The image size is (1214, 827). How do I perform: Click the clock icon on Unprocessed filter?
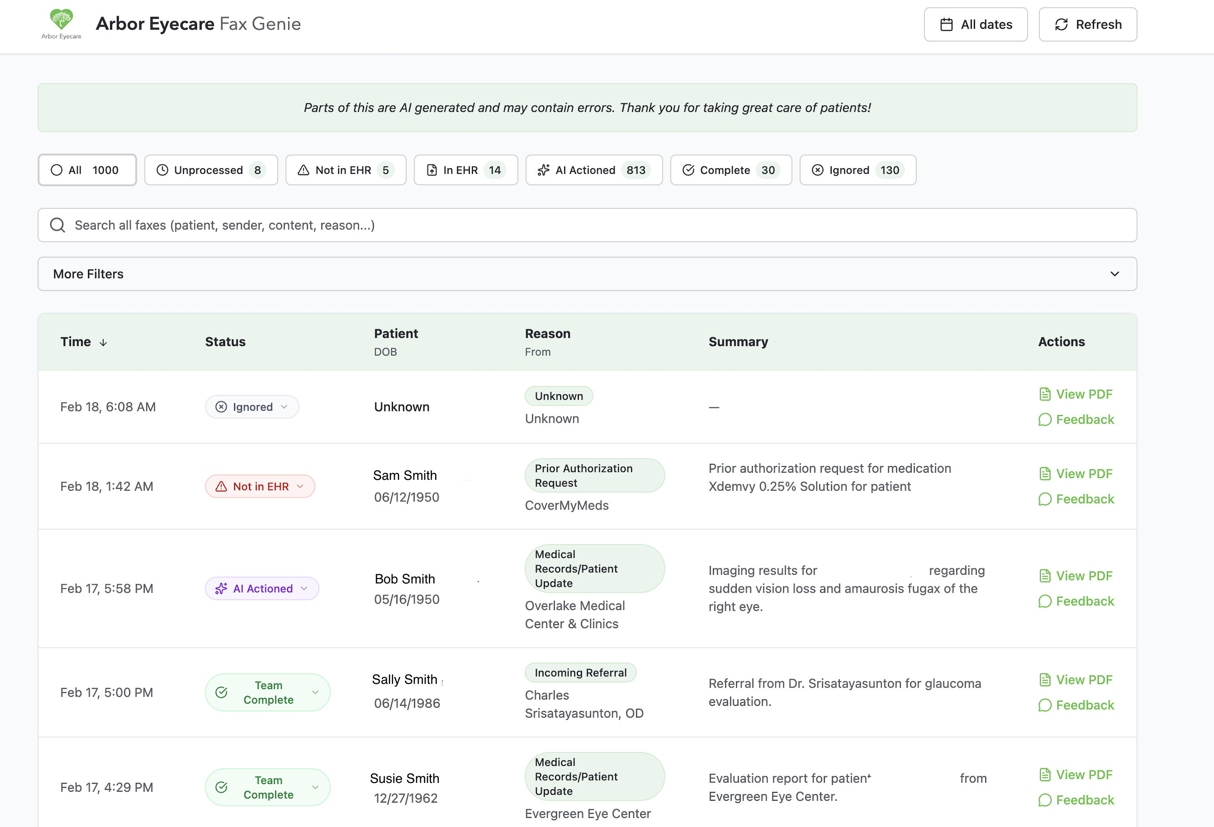(x=162, y=169)
